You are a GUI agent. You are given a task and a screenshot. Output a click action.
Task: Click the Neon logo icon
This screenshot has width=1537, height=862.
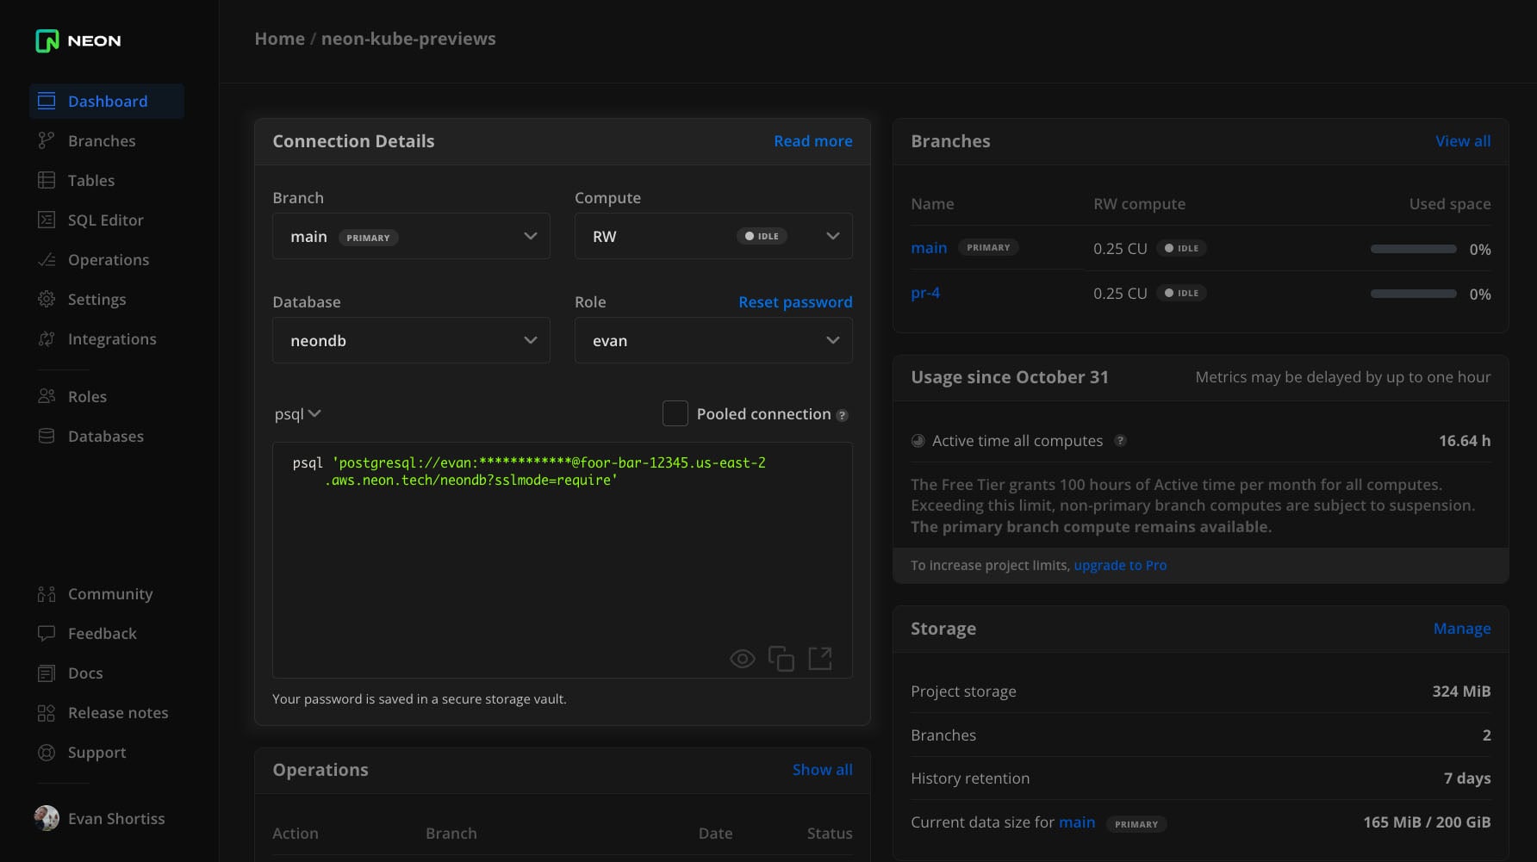(47, 40)
